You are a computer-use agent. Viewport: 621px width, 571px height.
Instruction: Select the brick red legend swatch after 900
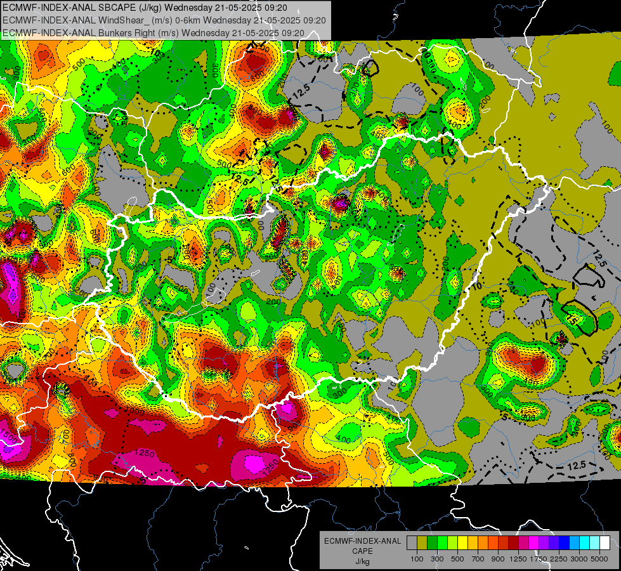[504, 543]
